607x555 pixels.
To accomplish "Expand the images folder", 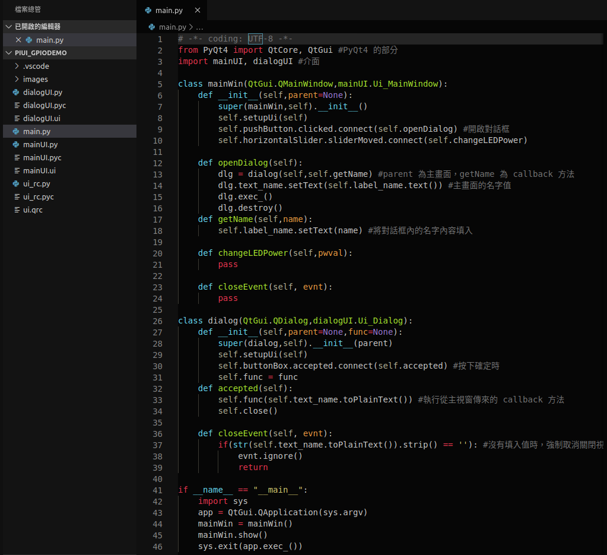I will pos(69,80).
